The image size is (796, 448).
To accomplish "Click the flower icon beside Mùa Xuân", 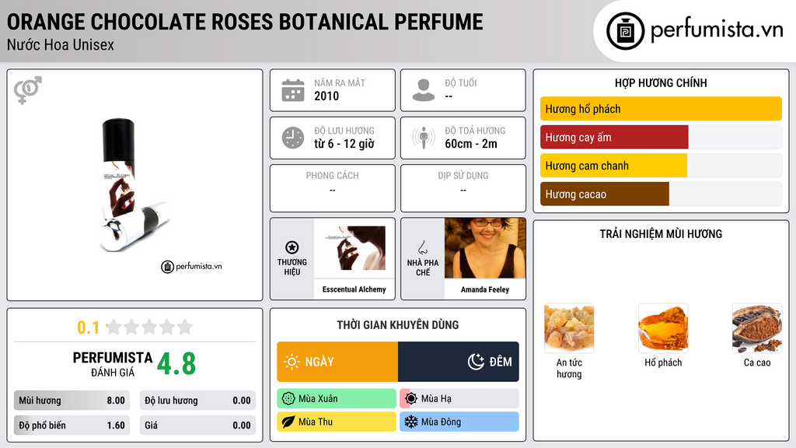I will coord(288,399).
